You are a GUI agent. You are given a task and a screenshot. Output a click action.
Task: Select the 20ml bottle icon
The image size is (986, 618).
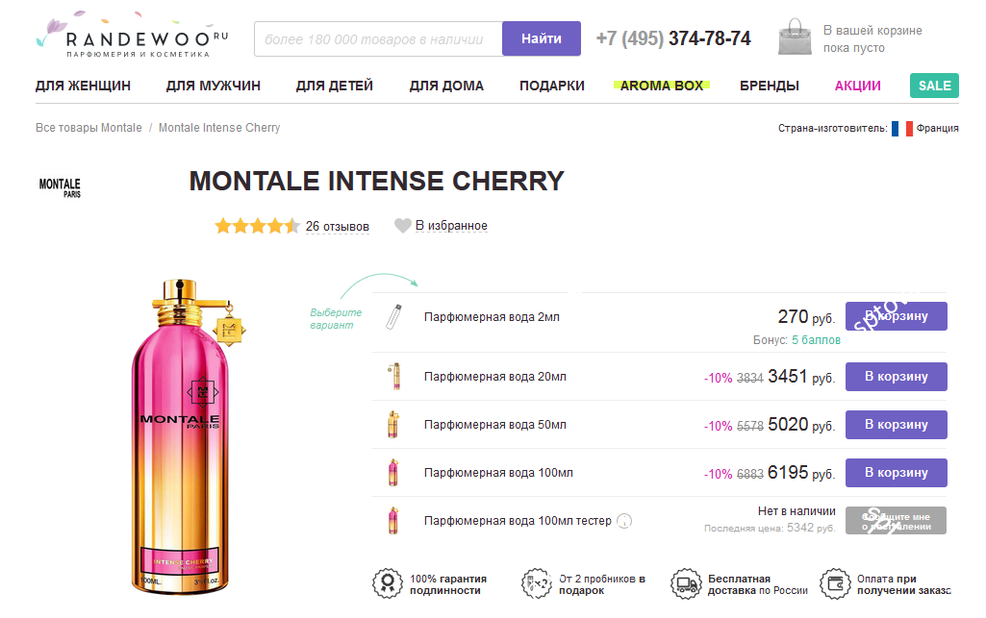click(x=394, y=376)
